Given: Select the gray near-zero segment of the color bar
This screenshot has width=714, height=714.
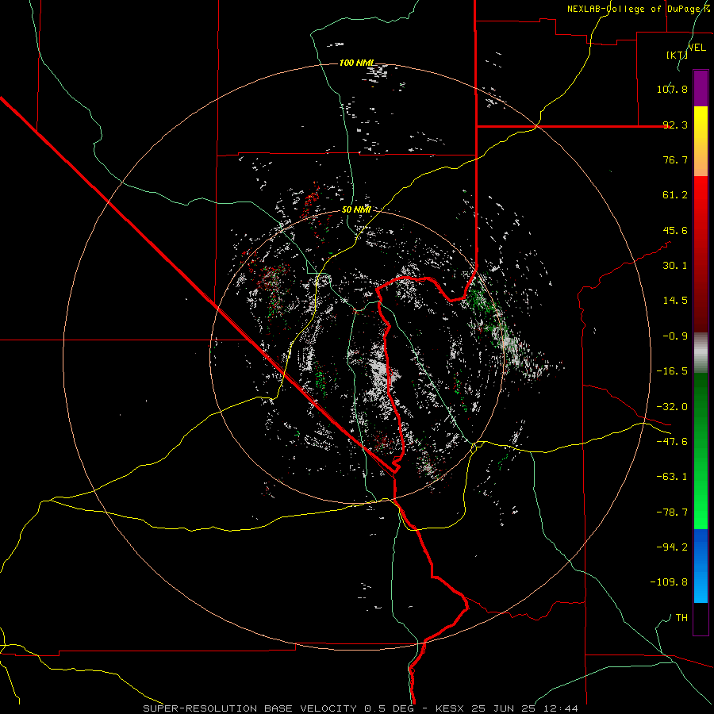Looking at the screenshot, I should tap(701, 353).
